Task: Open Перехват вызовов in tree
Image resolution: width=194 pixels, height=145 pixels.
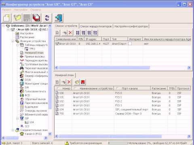Action: click(36, 68)
